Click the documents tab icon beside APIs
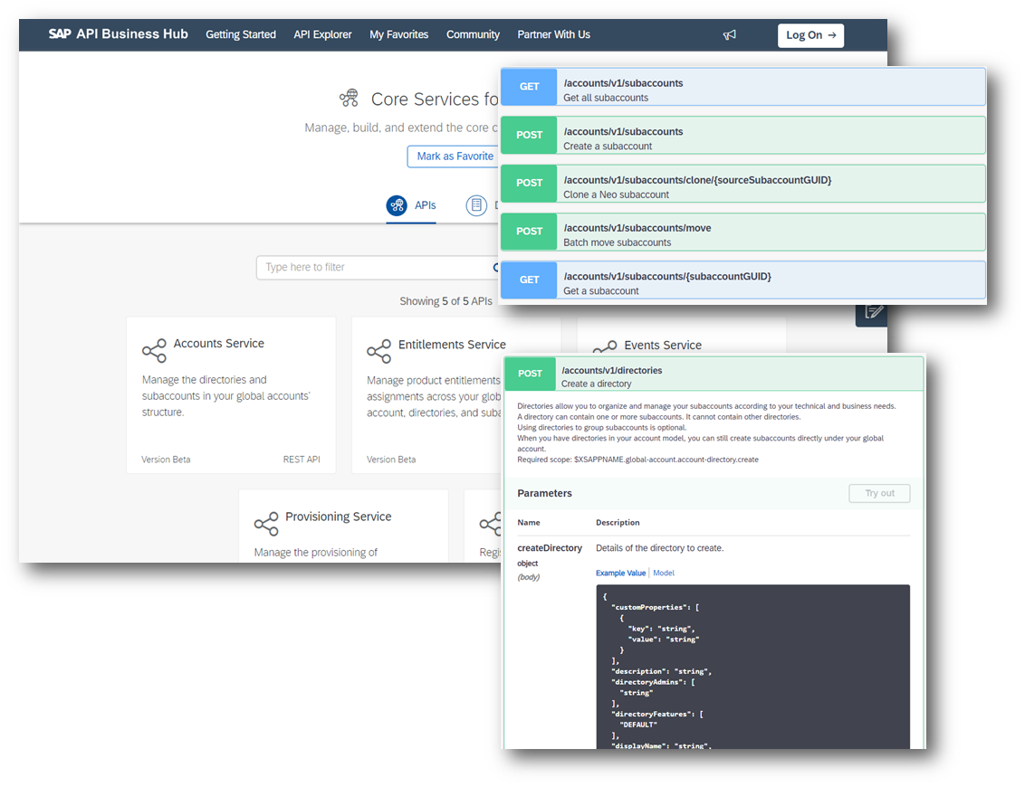Image resolution: width=1025 pixels, height=787 pixels. click(476, 205)
